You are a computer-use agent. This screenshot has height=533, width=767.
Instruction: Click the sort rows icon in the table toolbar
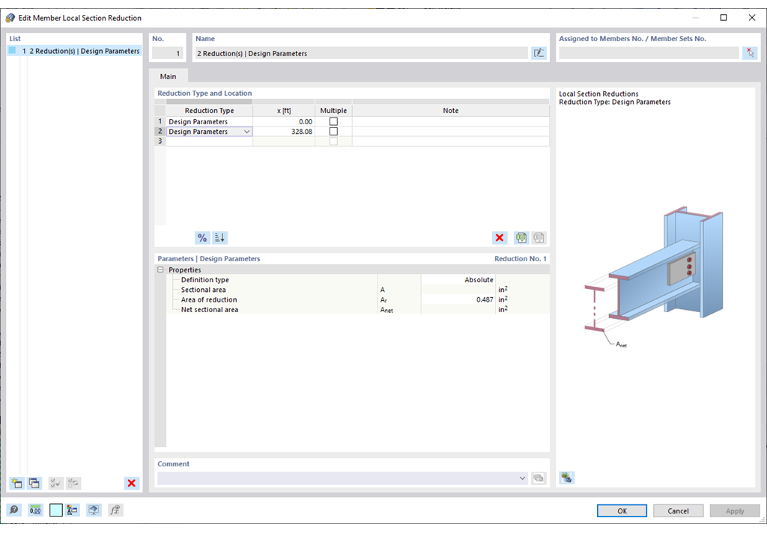click(219, 237)
